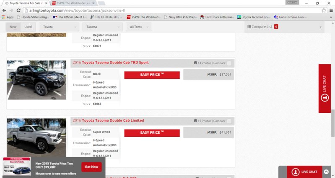Select the New vehicles filter

[13, 27]
